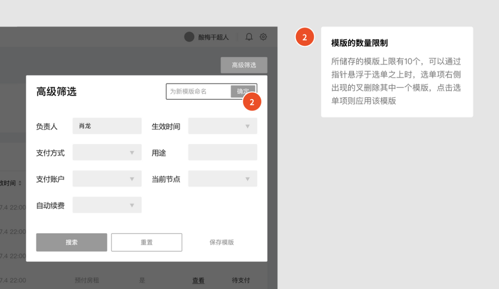Click the 酸梅干超人 username
Screen dimensions: 499x289
pos(213,37)
